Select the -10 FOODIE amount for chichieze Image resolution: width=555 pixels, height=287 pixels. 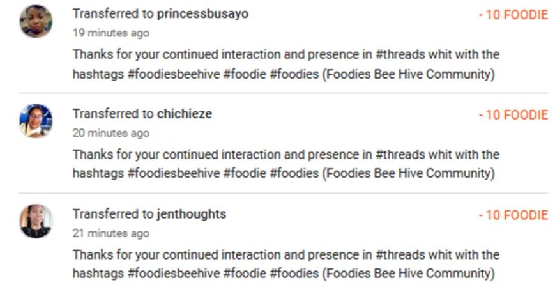[x=513, y=115]
